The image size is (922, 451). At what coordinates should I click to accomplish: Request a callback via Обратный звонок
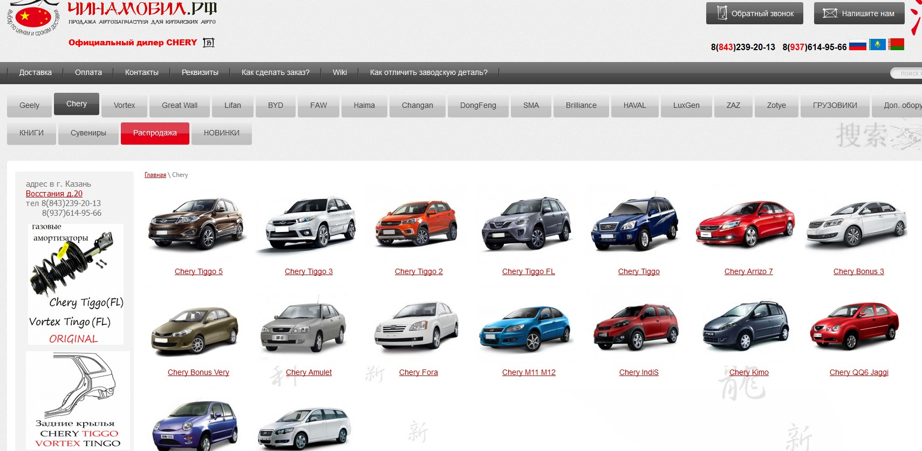click(x=755, y=13)
